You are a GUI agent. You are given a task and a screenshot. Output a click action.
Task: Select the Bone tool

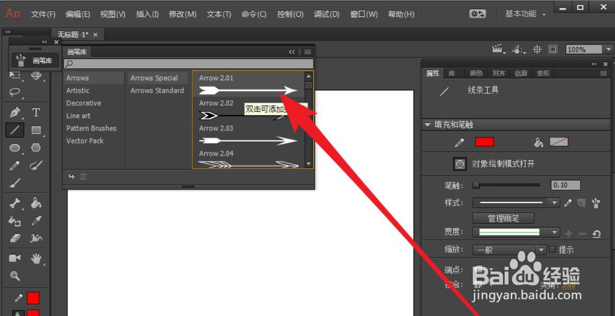coord(15,204)
